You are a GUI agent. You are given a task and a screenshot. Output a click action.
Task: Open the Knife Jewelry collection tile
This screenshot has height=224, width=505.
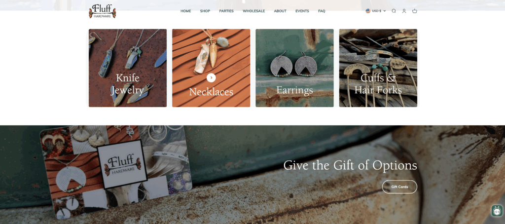128,68
